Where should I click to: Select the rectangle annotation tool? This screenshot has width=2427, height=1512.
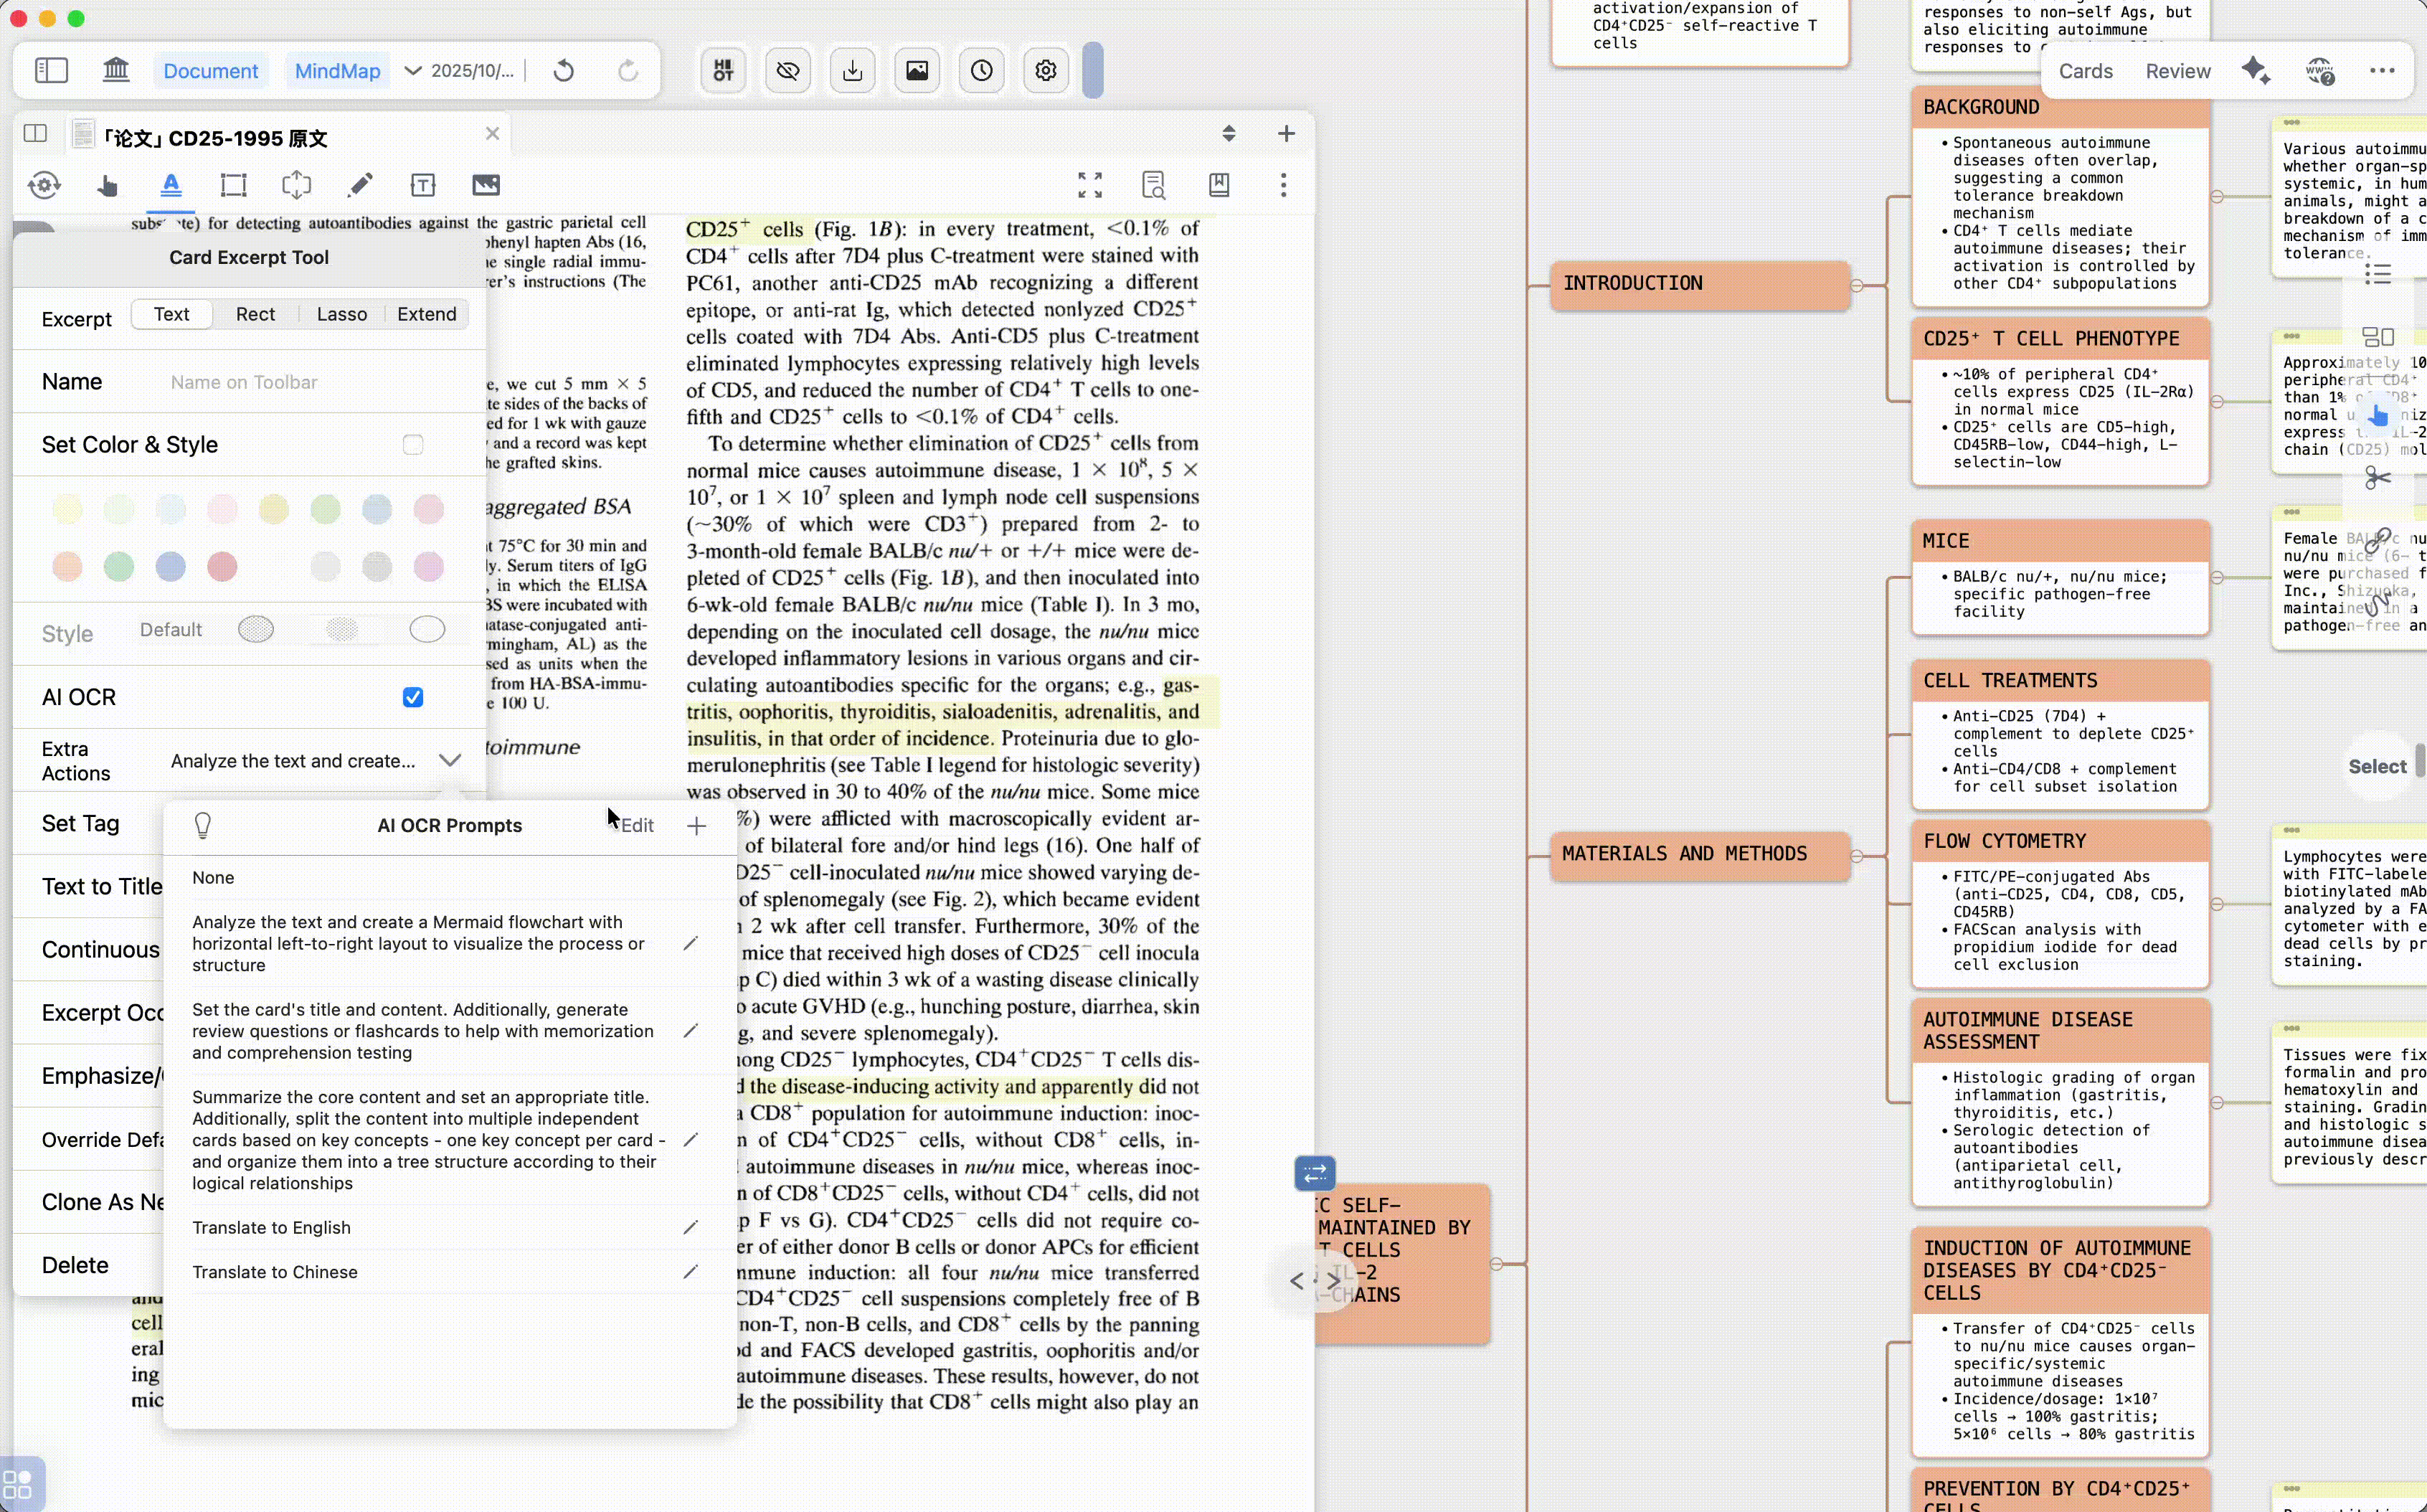point(233,185)
